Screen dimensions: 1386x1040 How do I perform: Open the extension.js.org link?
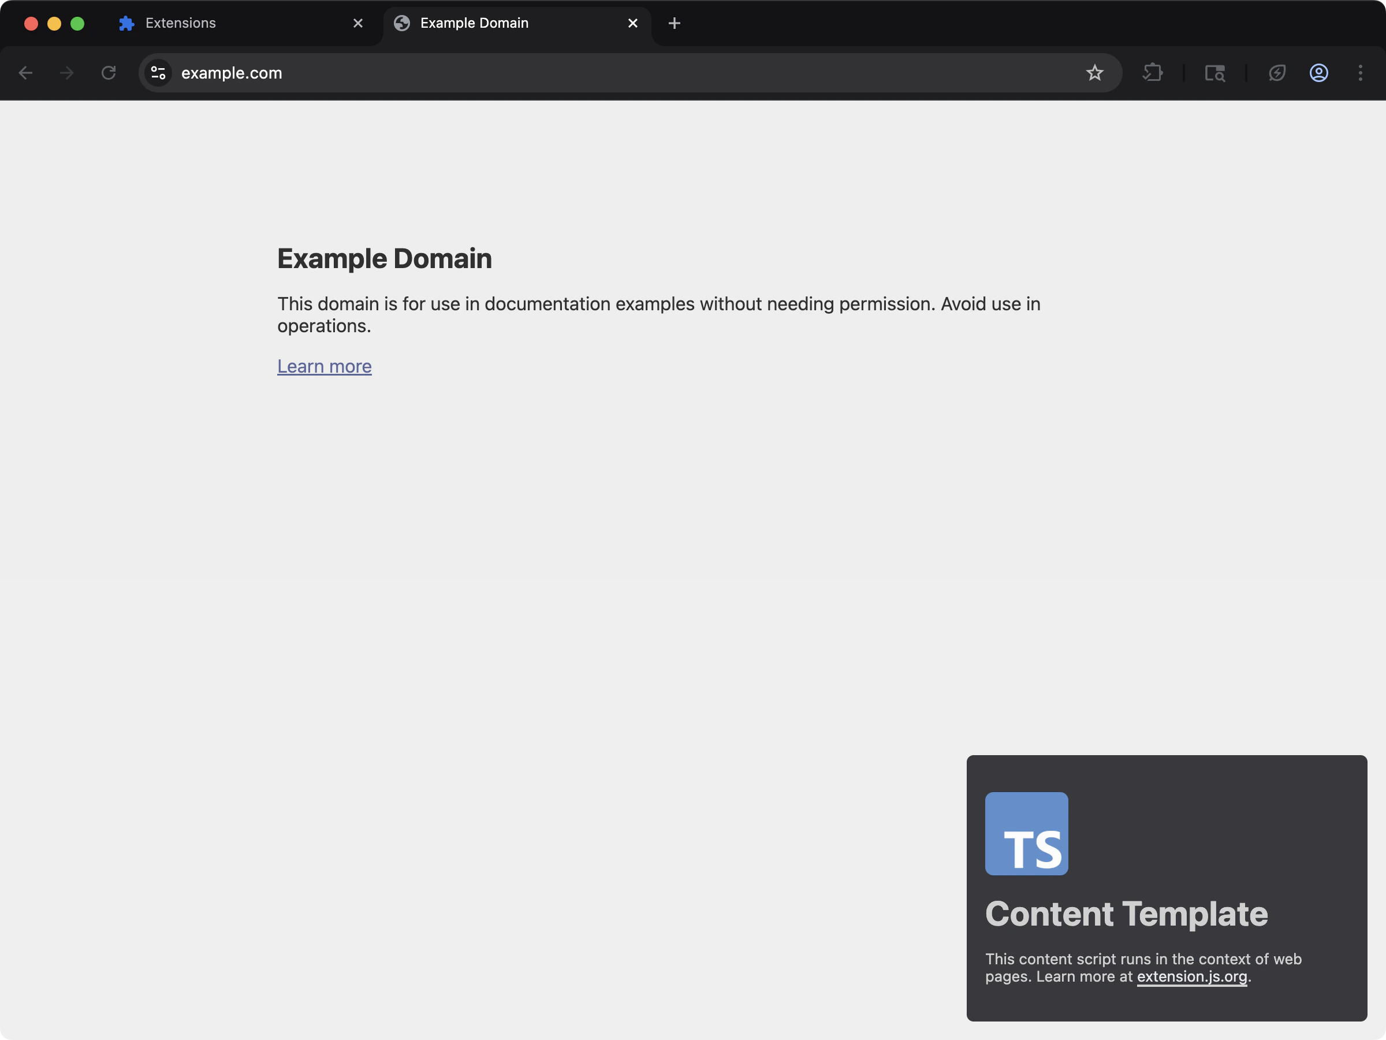[x=1191, y=976]
